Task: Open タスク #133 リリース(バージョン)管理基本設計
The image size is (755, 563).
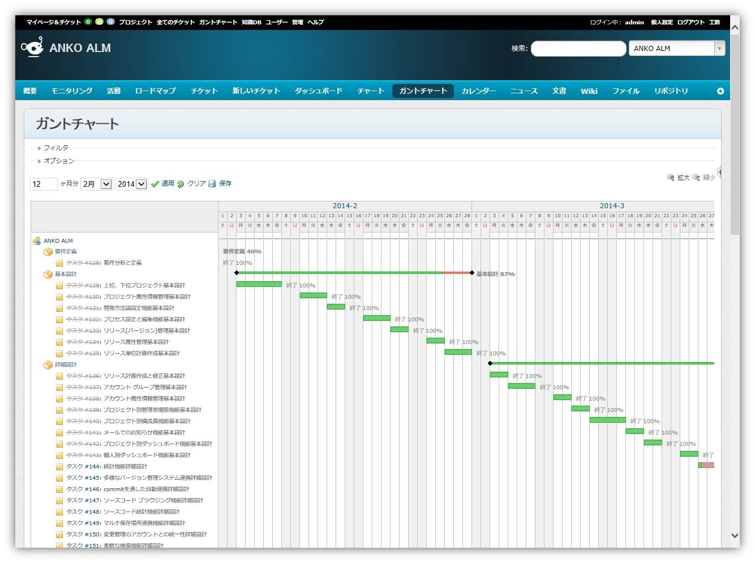Action: click(128, 331)
